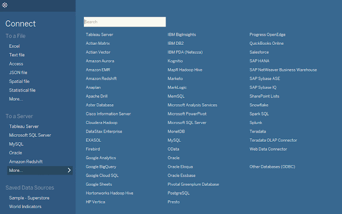Choose Google BigQuery
342x214 pixels.
click(101, 167)
